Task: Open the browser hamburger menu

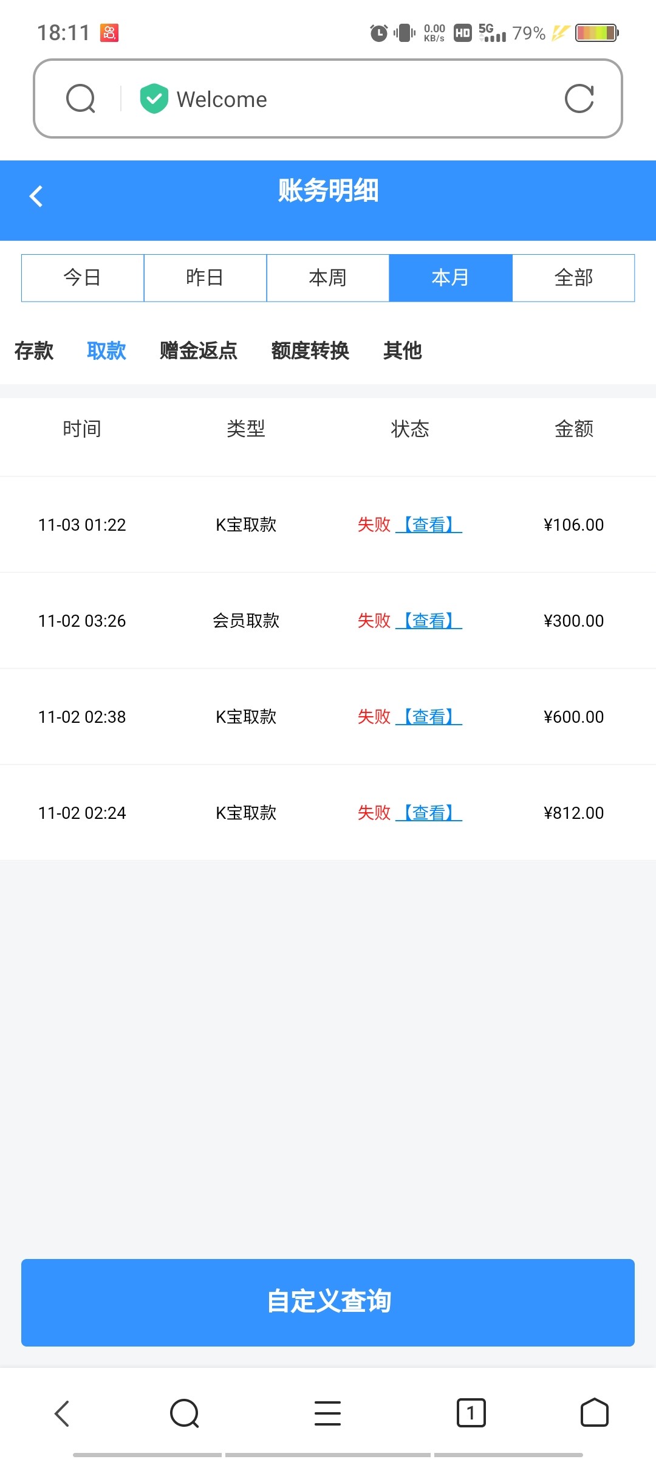Action: pos(327,1413)
